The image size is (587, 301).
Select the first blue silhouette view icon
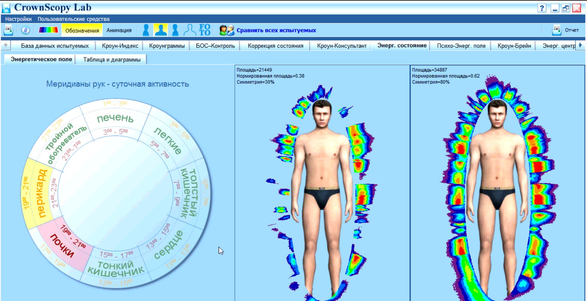146,30
